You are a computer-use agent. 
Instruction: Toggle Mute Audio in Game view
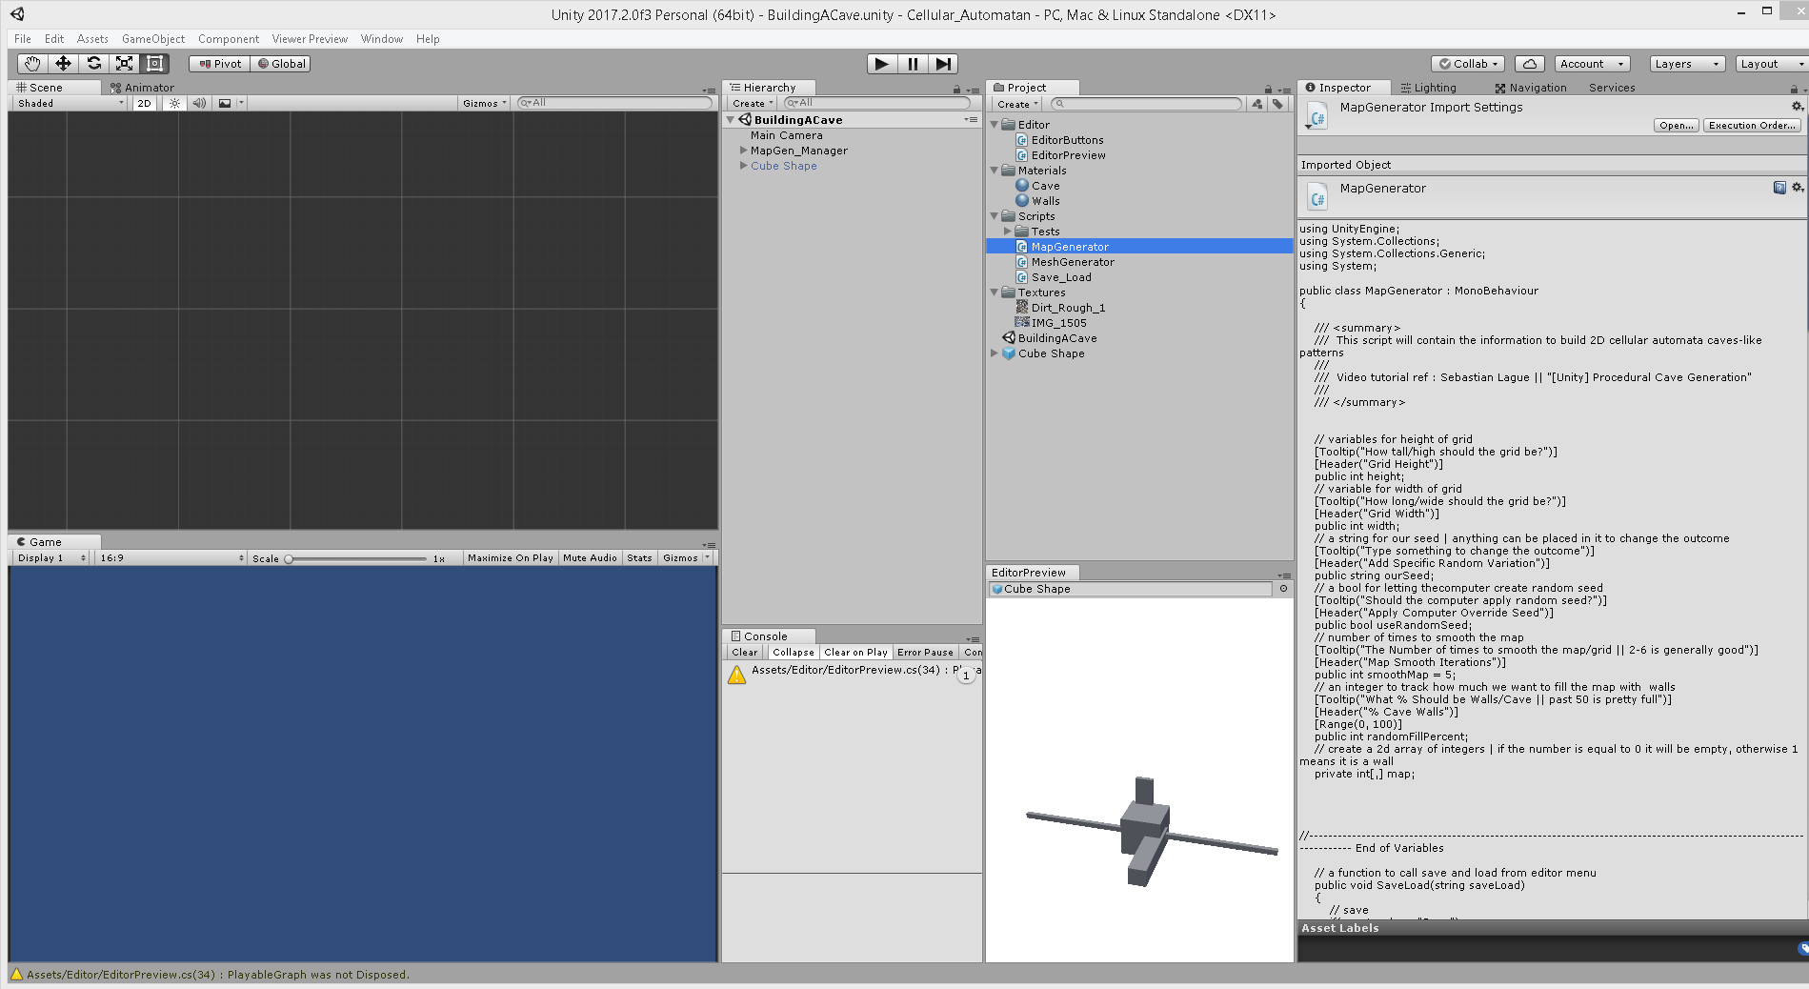[x=590, y=558]
